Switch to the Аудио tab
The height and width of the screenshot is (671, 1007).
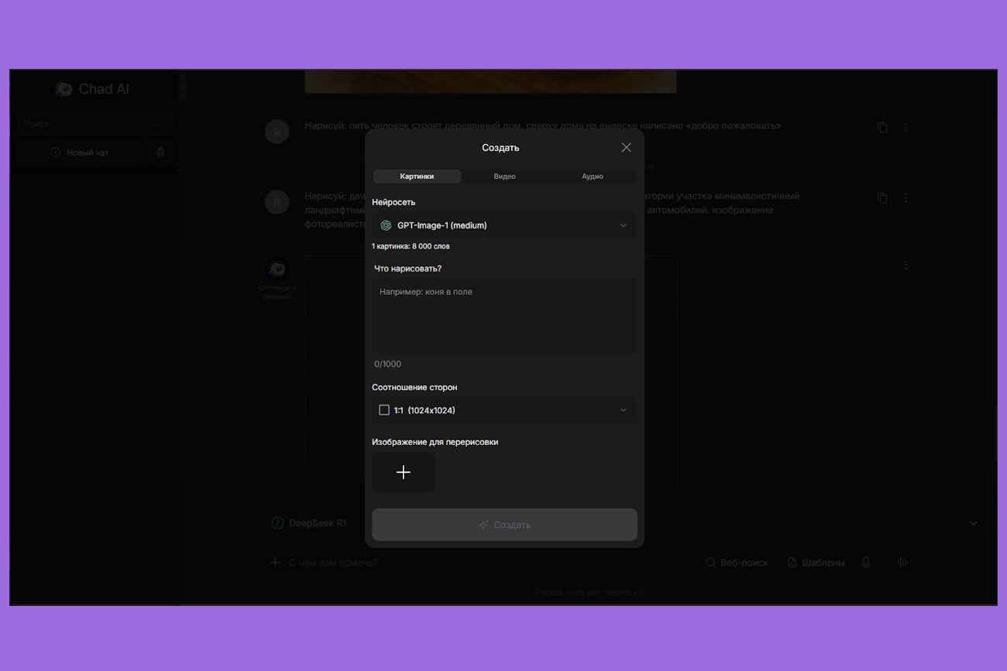(592, 176)
